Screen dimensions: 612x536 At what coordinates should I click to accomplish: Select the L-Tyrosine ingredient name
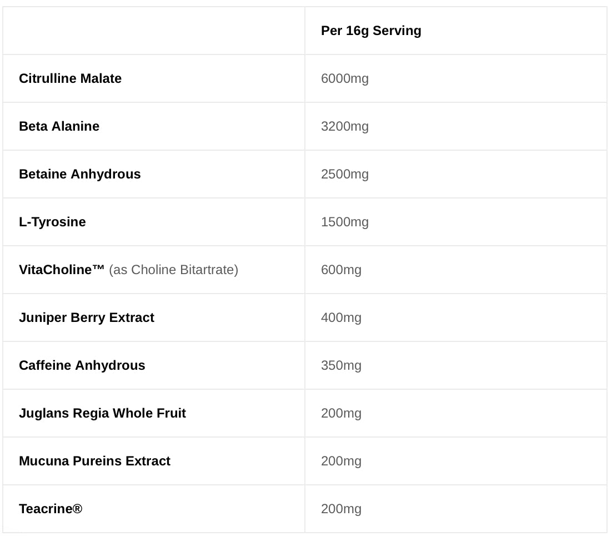click(x=52, y=222)
